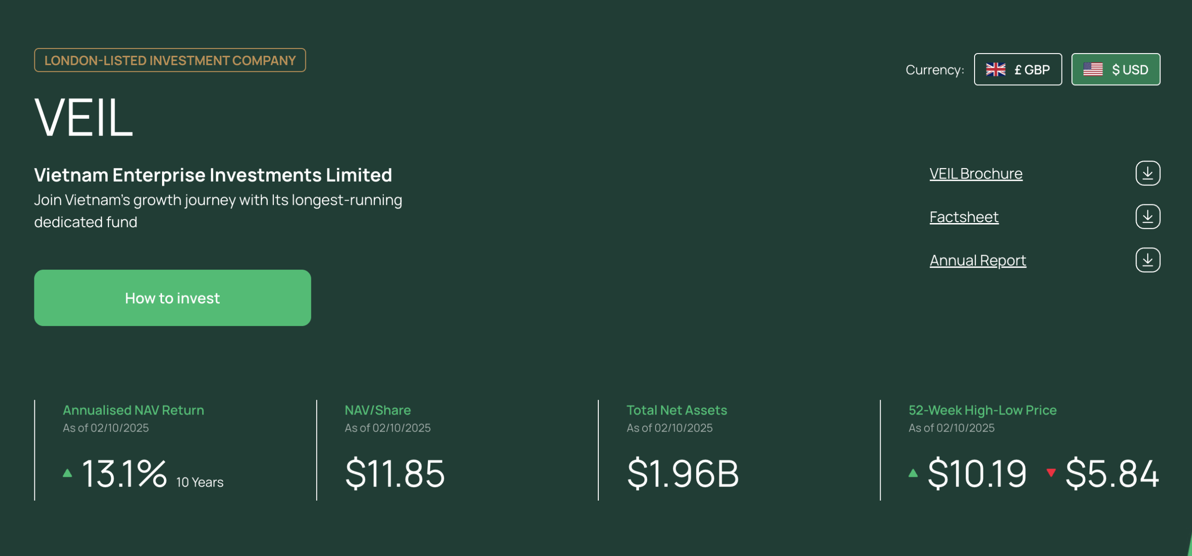
Task: Switch currency to £ GBP
Action: pos(1018,69)
